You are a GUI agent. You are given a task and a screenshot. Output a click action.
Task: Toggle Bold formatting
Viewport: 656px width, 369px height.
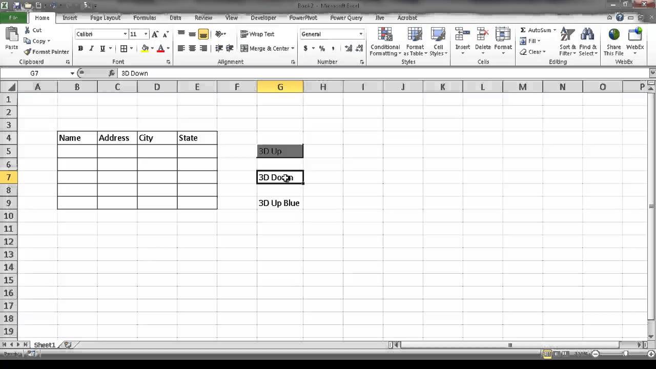80,49
